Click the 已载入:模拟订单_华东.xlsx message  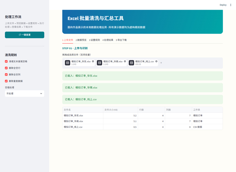tap(142, 76)
